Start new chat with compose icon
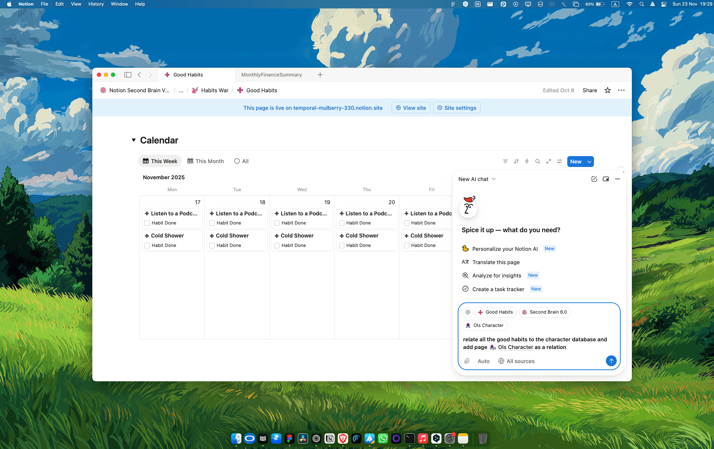 594,179
